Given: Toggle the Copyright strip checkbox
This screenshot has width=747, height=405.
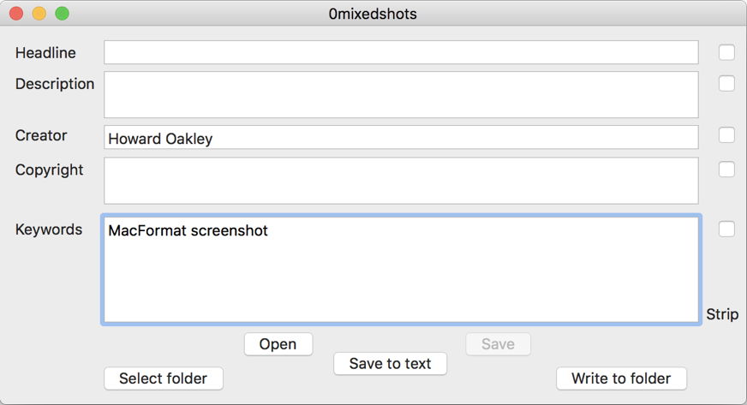Looking at the screenshot, I should (726, 170).
